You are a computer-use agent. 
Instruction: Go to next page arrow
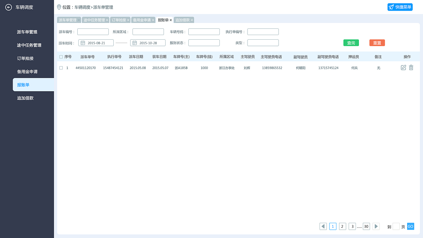click(x=376, y=226)
